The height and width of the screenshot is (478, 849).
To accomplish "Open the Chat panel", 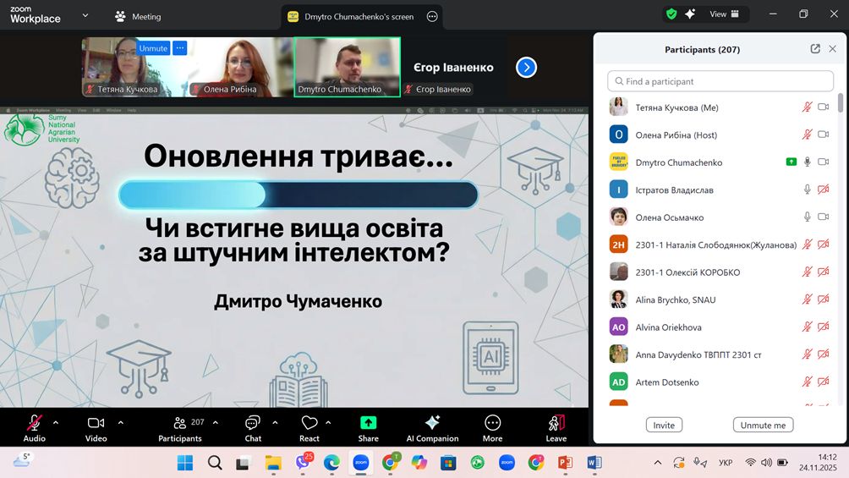I will click(x=253, y=423).
